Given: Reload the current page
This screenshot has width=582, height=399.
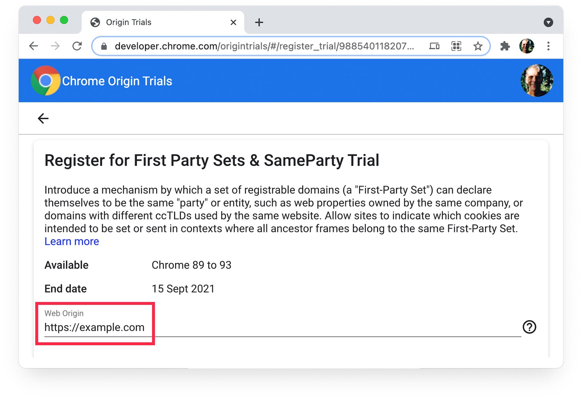Looking at the screenshot, I should pos(77,46).
